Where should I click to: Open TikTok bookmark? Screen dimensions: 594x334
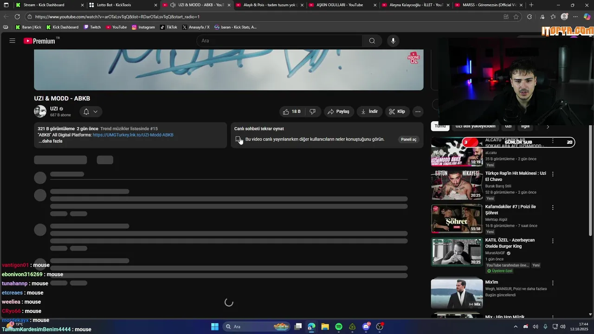pyautogui.click(x=168, y=27)
